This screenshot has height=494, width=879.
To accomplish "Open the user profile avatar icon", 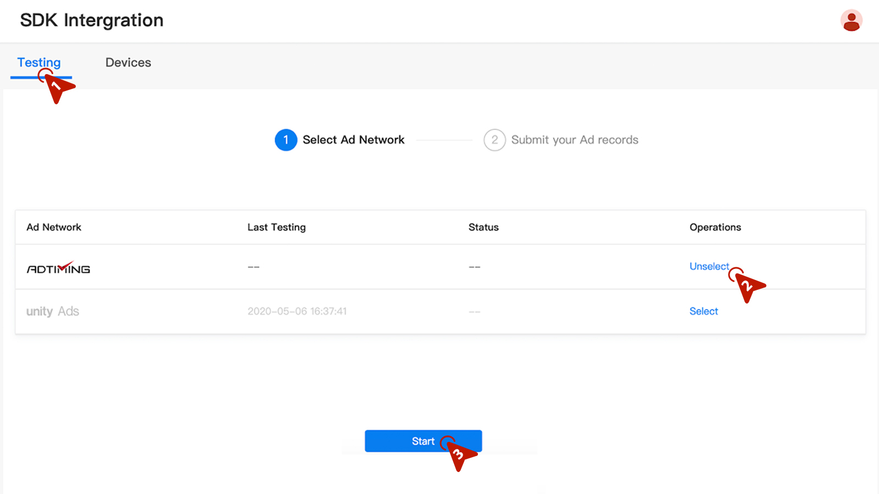I will point(851,21).
